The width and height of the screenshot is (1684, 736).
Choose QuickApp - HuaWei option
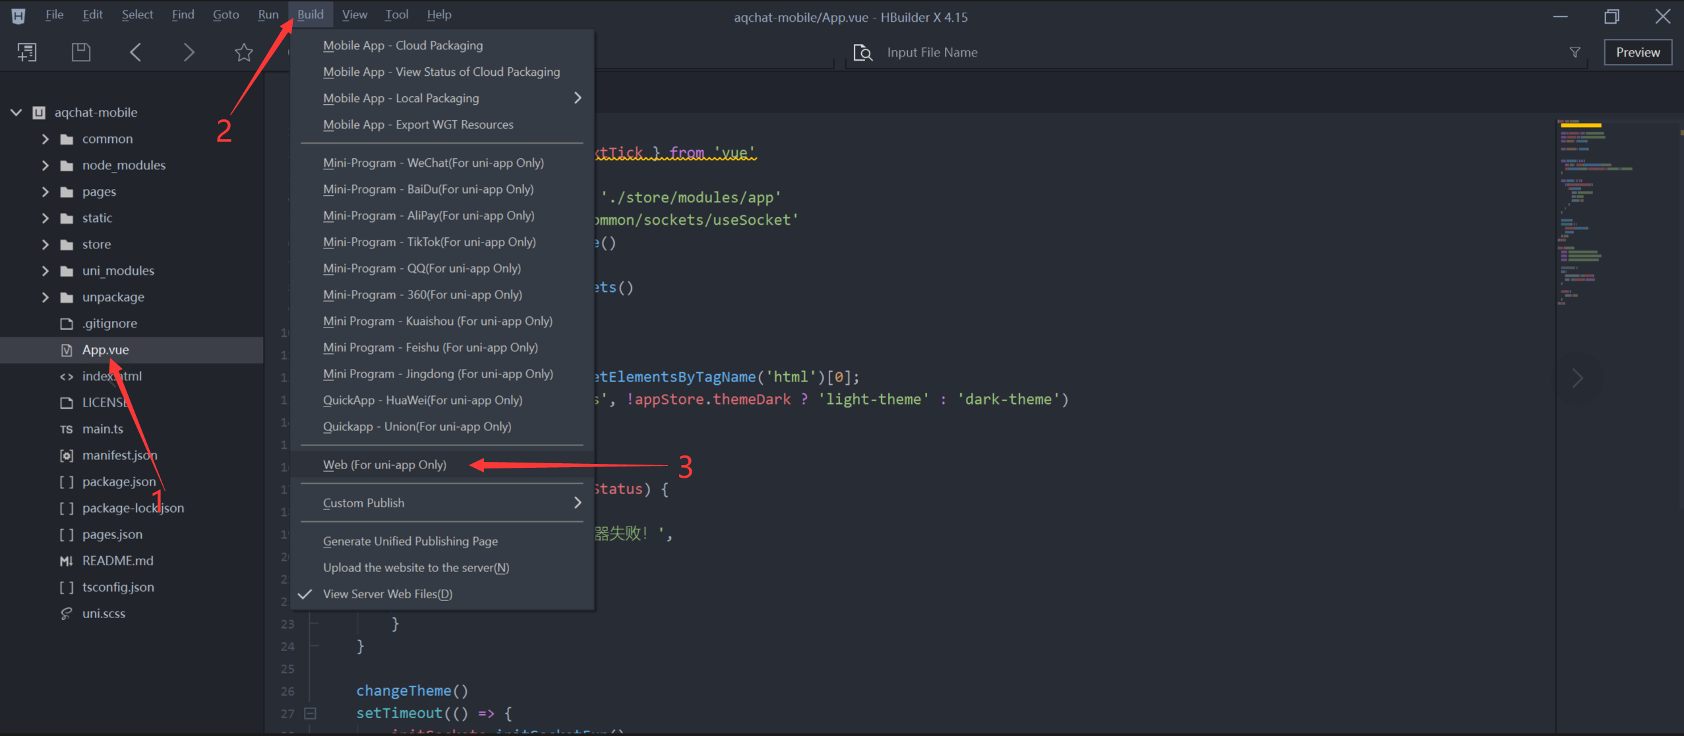click(x=442, y=400)
